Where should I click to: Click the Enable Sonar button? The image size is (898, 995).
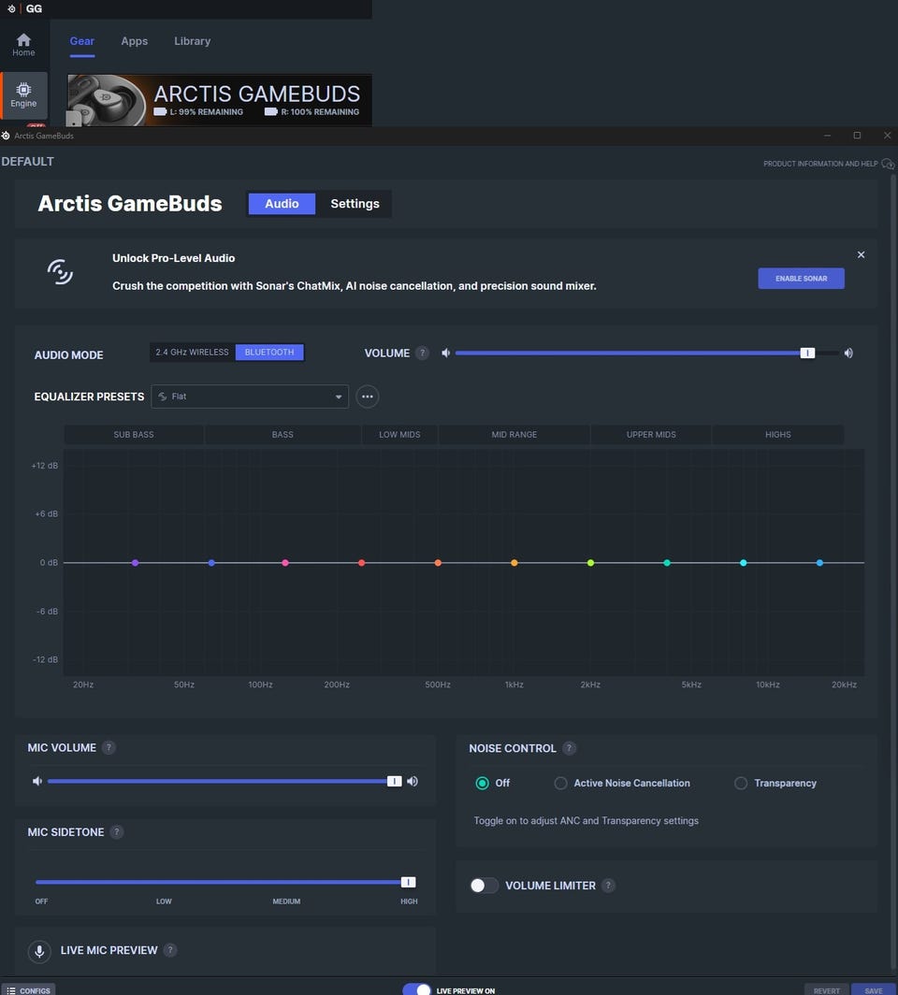coord(801,279)
